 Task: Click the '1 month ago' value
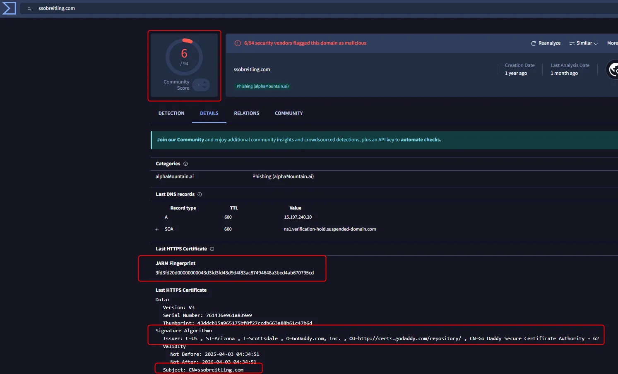coord(564,73)
